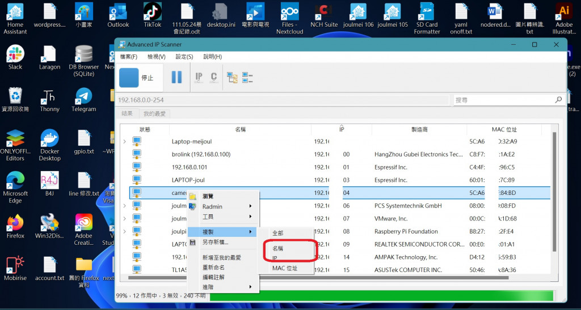Viewport: 581px width, 310px height.
Task: Open the Outlook desktop shortcut
Action: pos(118,15)
